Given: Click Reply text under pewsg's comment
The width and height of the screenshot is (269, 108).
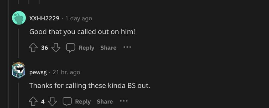Looking at the screenshot, I should (83, 101).
